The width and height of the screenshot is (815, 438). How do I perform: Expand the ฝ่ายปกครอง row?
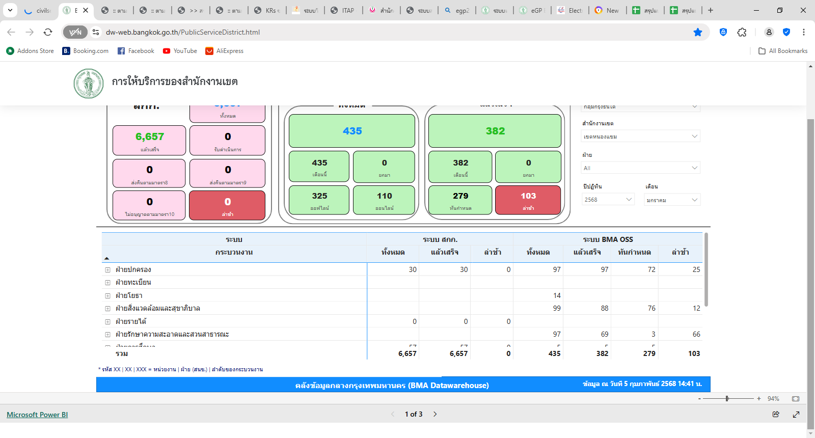108,270
